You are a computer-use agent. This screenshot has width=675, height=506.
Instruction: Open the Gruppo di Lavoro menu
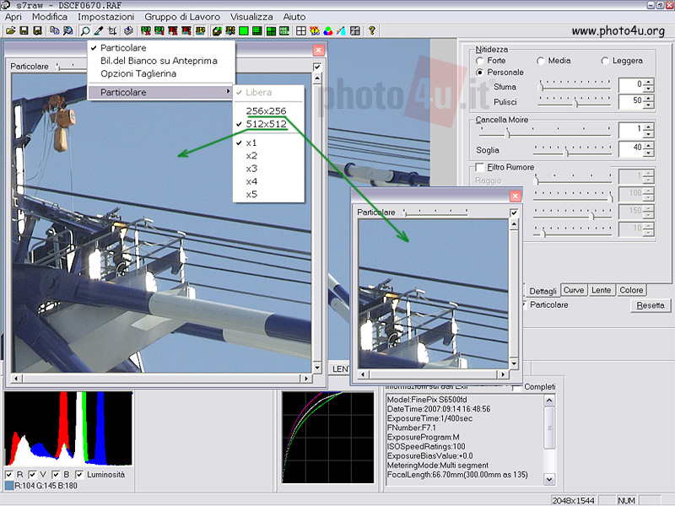(182, 17)
